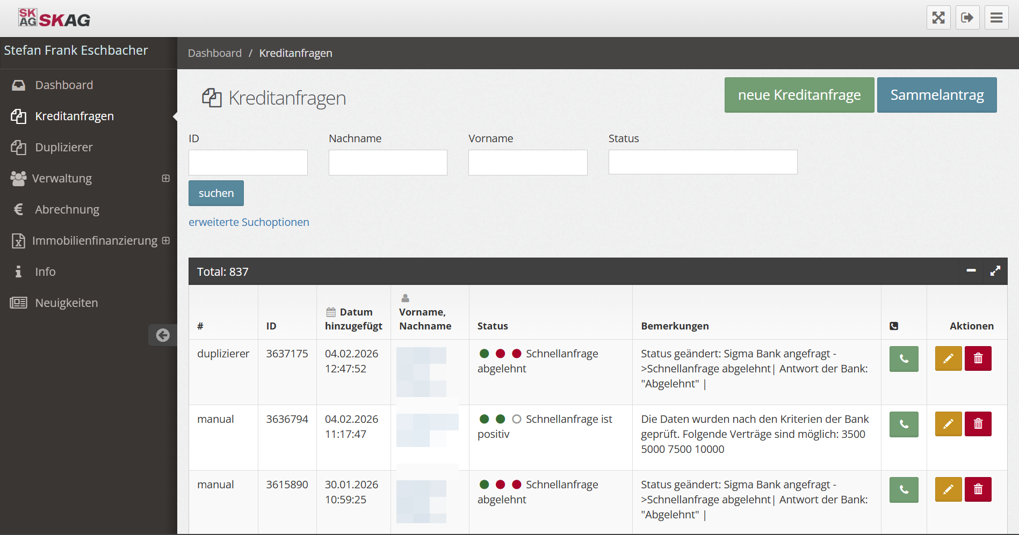Click the Schnellanfrage ist positiv status
The width and height of the screenshot is (1019, 535).
coord(545,427)
